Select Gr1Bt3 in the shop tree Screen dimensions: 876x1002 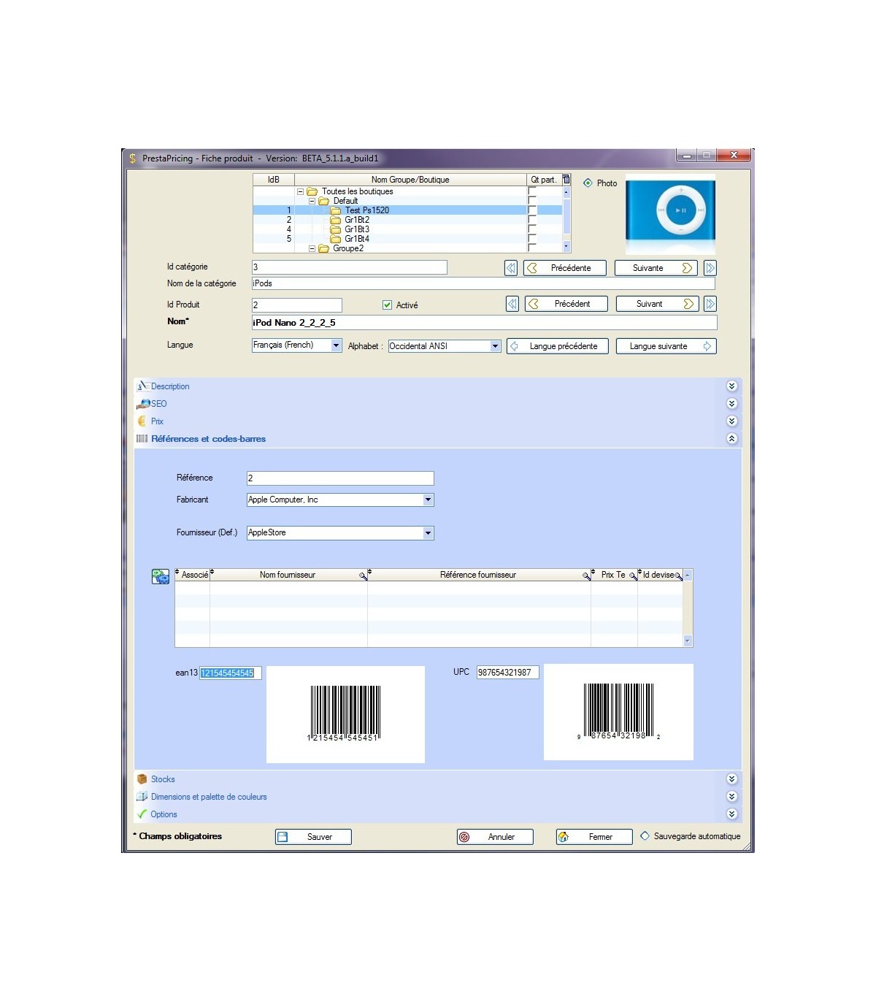click(357, 229)
